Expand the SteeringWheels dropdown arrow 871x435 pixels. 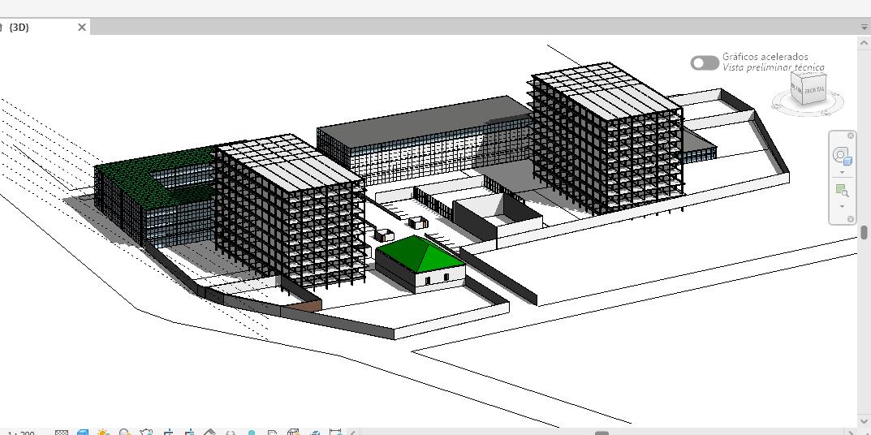842,172
